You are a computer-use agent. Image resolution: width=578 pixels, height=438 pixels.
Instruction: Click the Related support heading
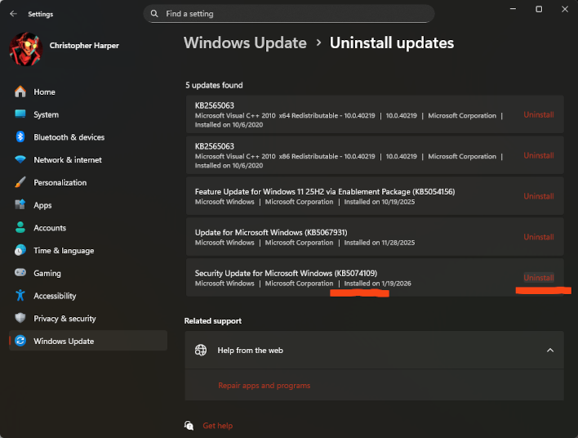point(213,321)
